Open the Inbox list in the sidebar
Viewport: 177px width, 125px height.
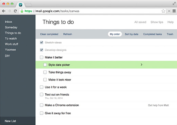(9, 22)
